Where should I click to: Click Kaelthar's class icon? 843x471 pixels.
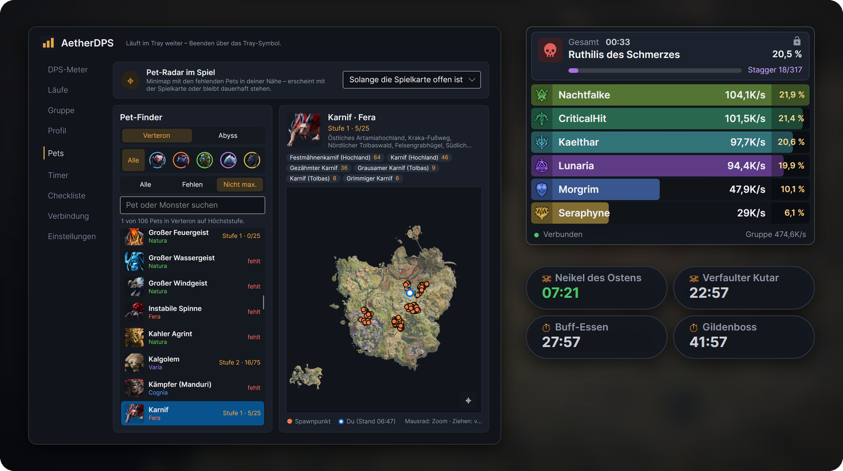pos(542,142)
